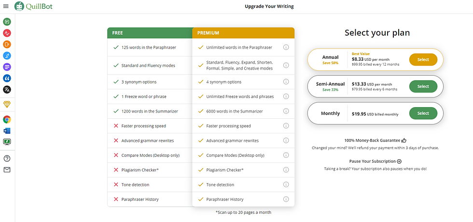Click the pause icon beside Pause Your Subscription
This screenshot has height=222, width=473.
point(399,161)
